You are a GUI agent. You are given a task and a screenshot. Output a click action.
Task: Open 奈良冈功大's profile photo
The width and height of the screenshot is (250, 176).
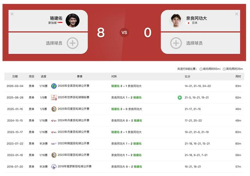(x=176, y=21)
